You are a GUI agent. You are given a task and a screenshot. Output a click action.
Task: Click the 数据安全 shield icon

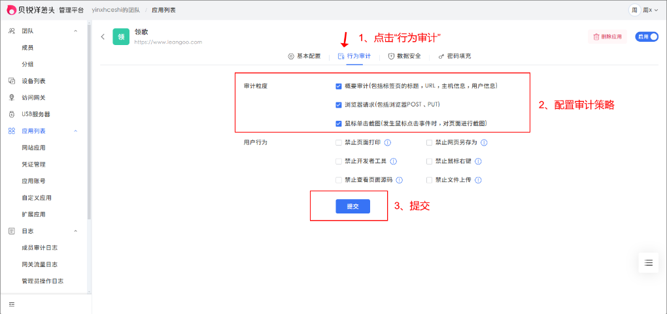tap(391, 56)
